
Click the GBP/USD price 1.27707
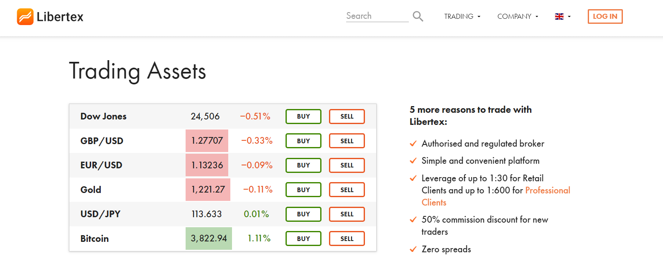207,141
